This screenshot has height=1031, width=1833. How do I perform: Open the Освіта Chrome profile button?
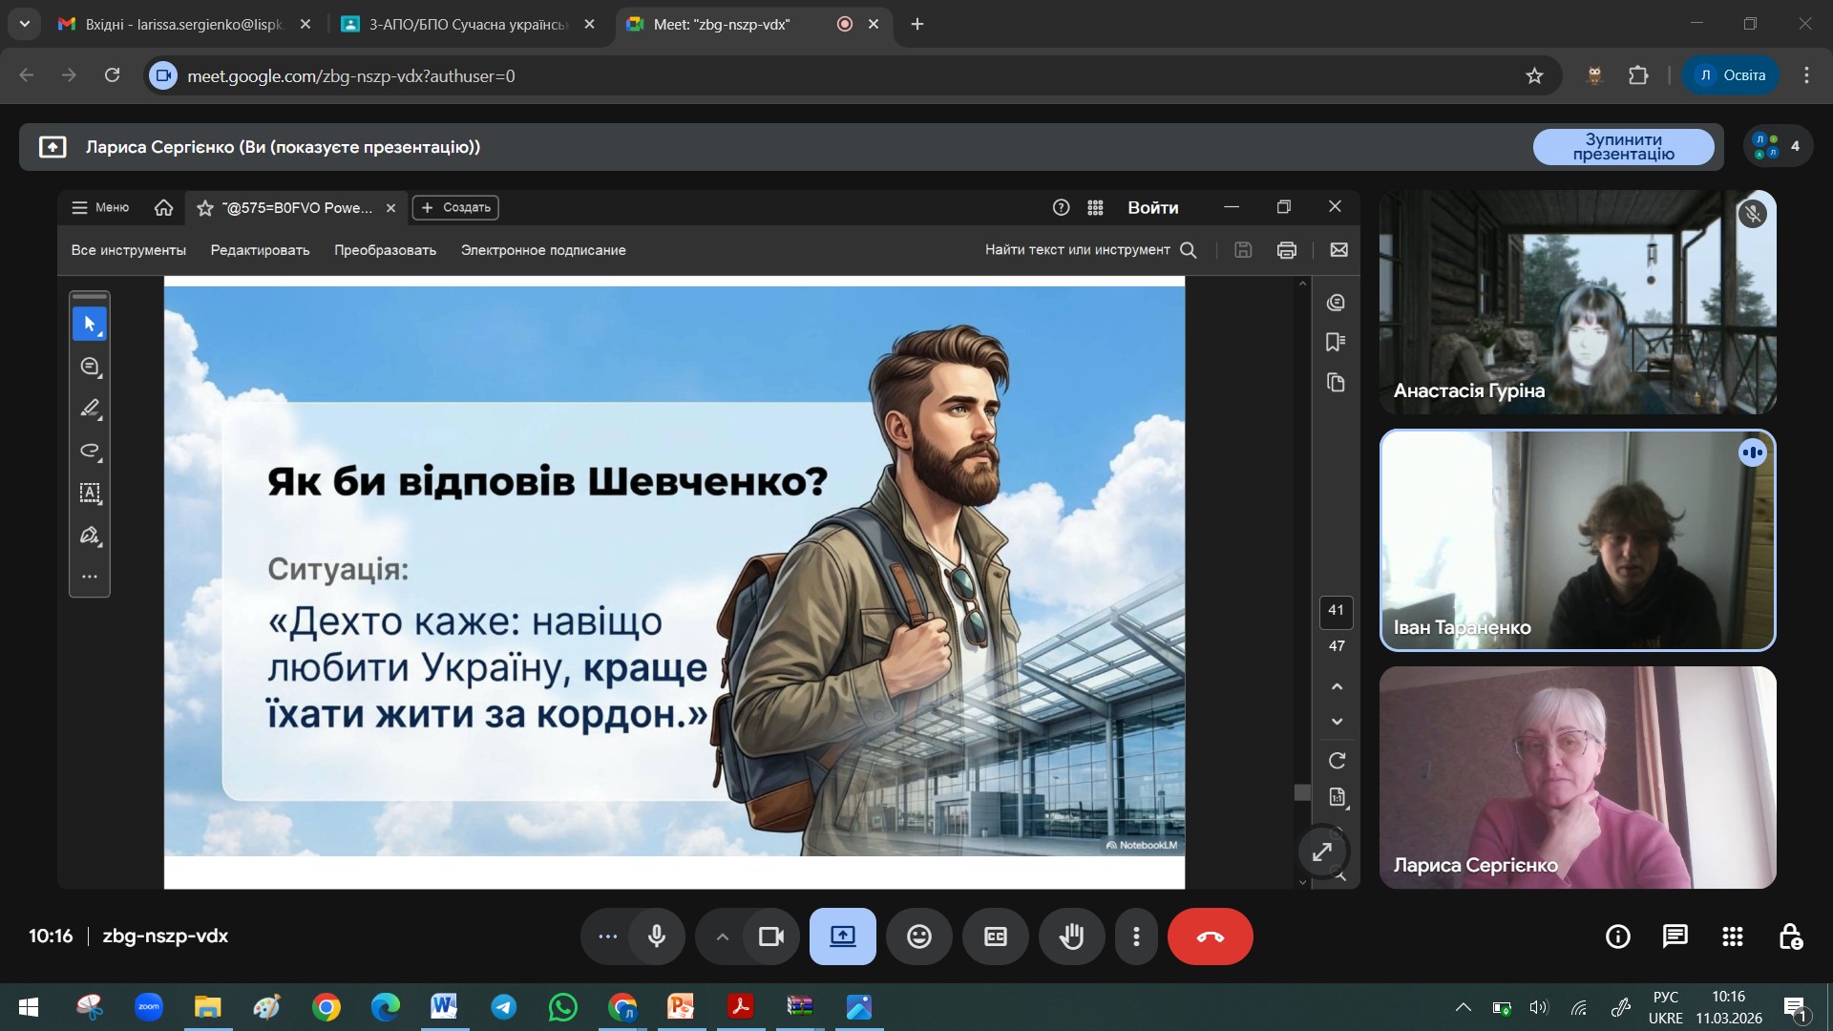pos(1730,75)
